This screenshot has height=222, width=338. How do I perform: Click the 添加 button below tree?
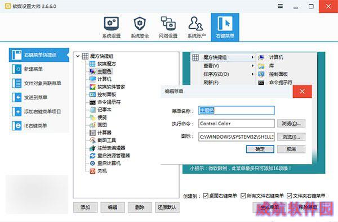[x=86, y=207]
